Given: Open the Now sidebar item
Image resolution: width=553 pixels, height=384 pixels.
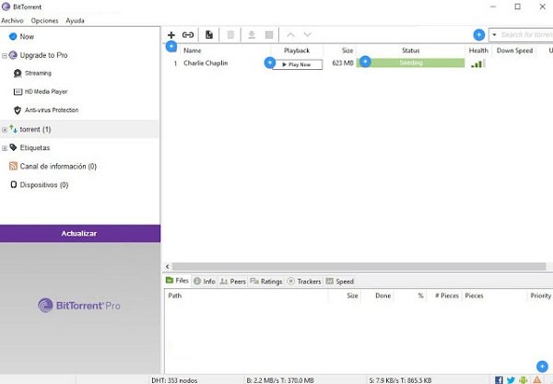Looking at the screenshot, I should click(27, 37).
